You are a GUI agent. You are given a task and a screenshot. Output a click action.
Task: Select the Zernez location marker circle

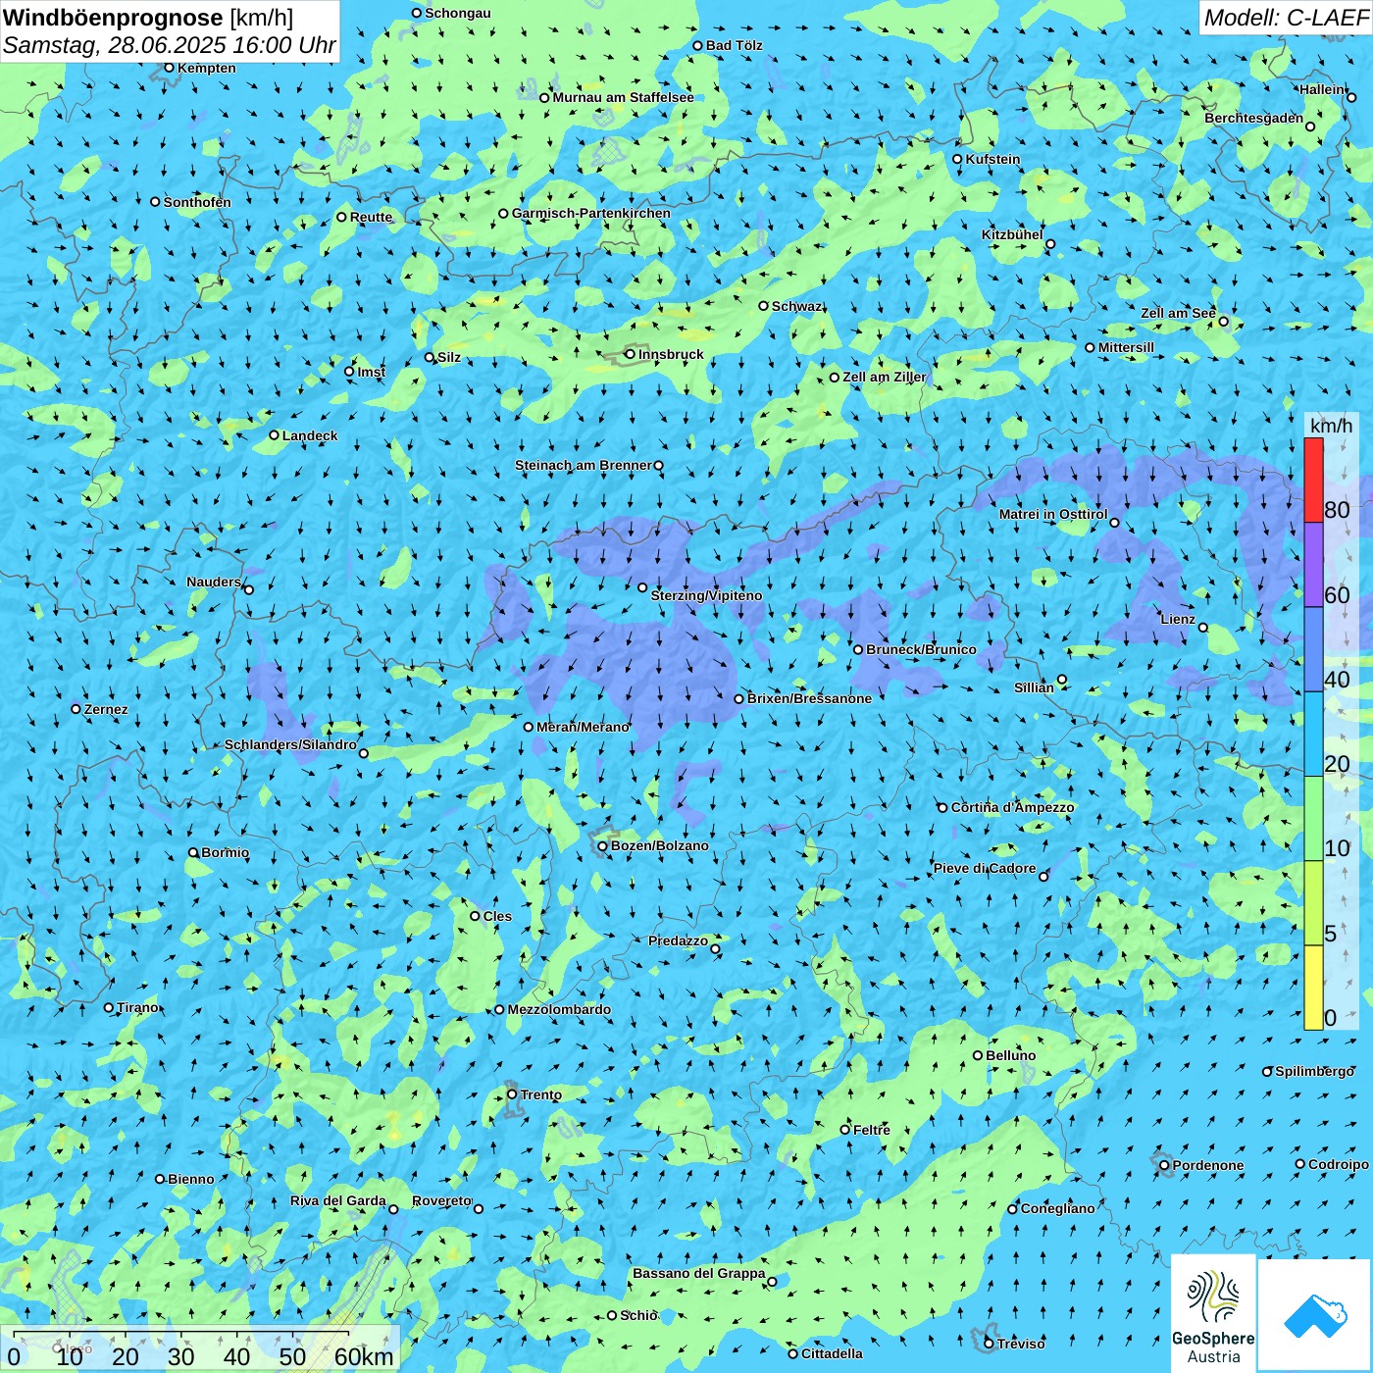pyautogui.click(x=76, y=709)
